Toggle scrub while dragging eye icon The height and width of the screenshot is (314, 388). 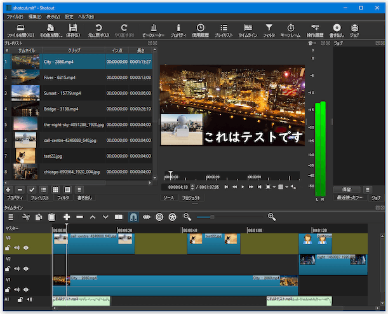point(147,217)
